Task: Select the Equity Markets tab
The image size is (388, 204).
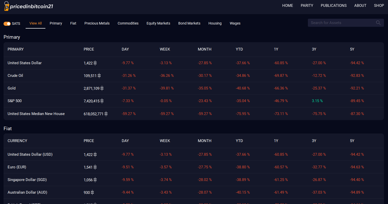Action: 158,23
